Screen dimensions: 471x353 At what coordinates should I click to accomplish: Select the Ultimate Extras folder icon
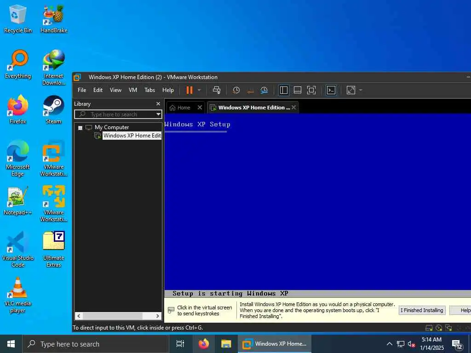54,250
